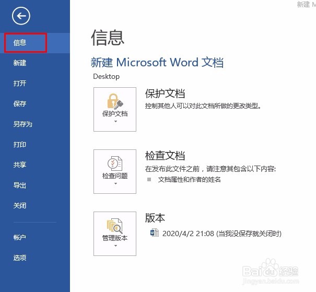Select 新建 in the sidebar
Image resolution: width=316 pixels, height=292 pixels.
pos(20,63)
